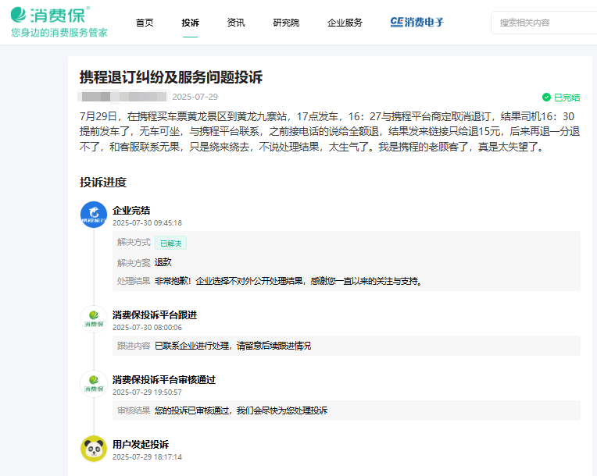Click the 解决方案 label
The image size is (597, 476).
click(134, 263)
